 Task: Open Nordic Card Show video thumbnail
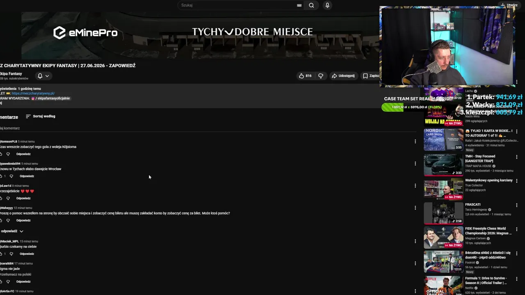(x=443, y=140)
